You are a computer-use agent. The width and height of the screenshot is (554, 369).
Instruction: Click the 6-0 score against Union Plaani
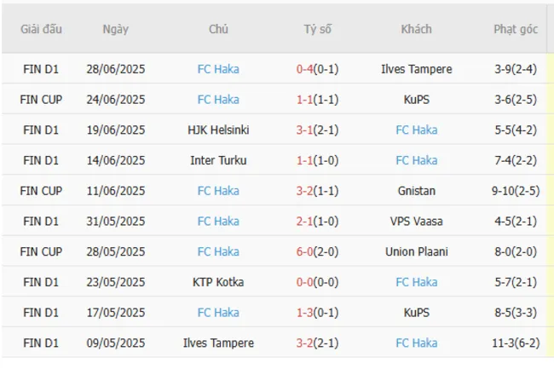tap(305, 252)
